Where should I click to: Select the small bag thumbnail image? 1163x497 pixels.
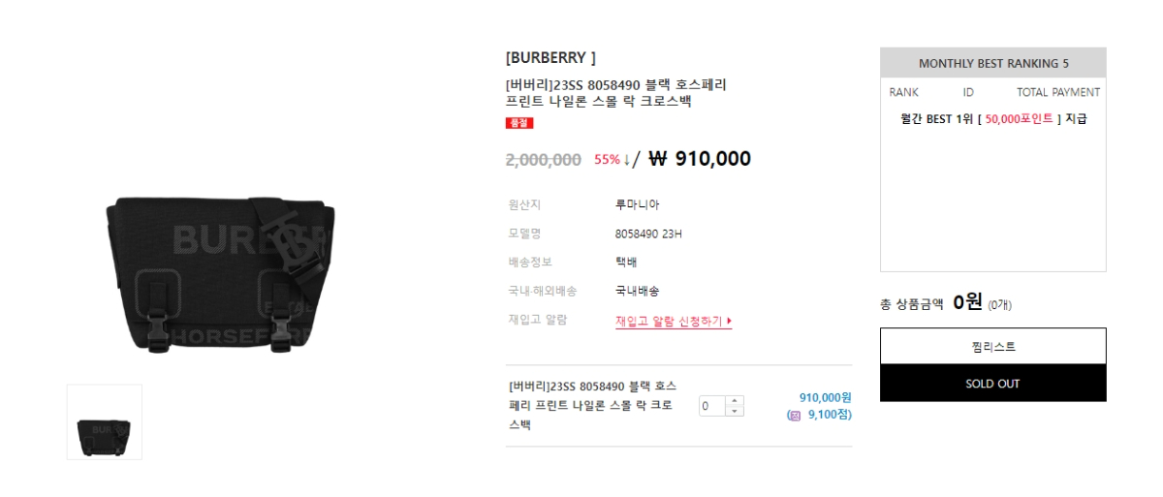pyautogui.click(x=105, y=422)
